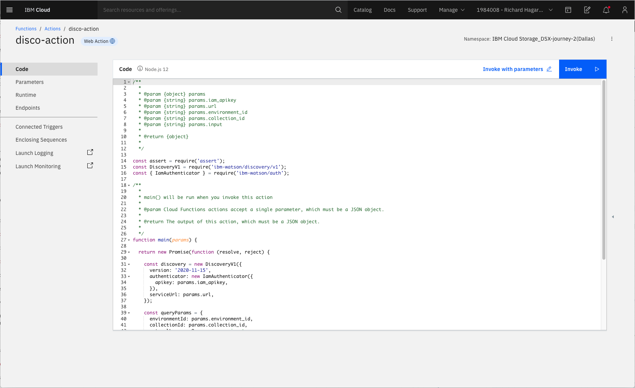Open the Support menu item
The height and width of the screenshot is (388, 635).
click(x=417, y=10)
